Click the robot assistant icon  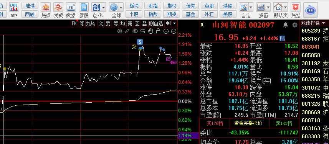[312, 10]
